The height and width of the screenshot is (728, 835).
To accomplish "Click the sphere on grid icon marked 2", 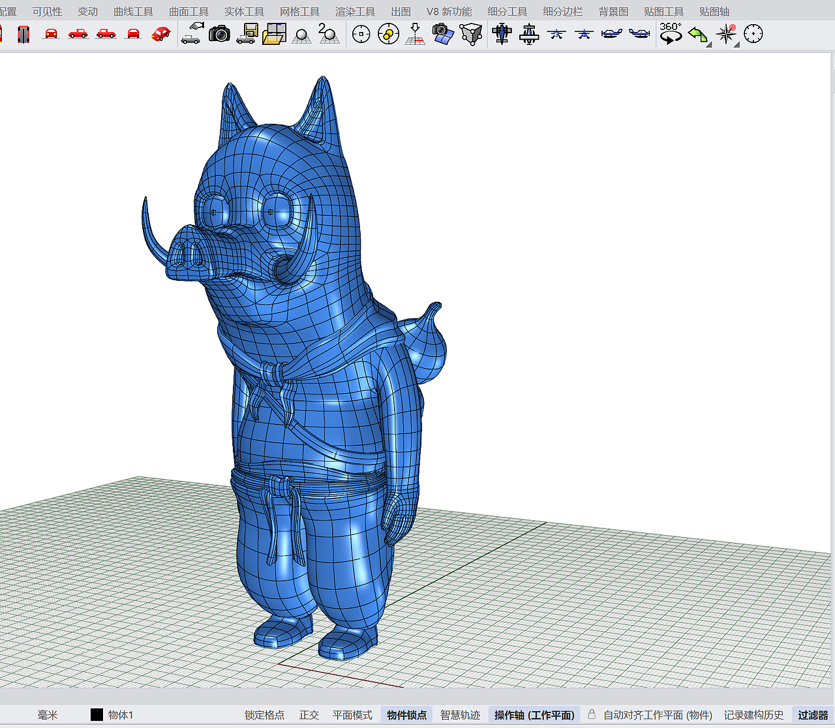I will pyautogui.click(x=328, y=34).
